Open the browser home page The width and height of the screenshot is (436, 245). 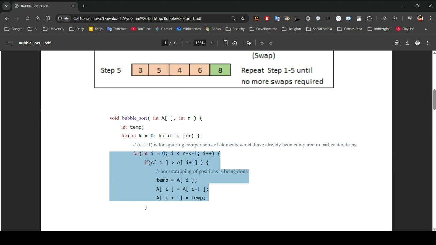[x=37, y=18]
